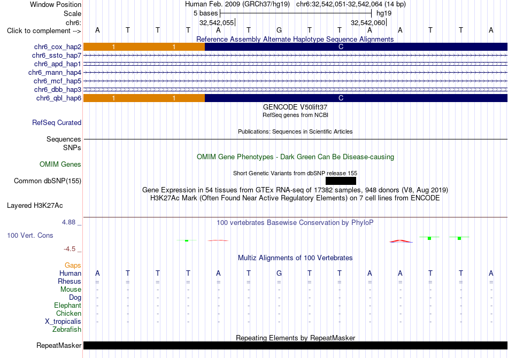This screenshot has height=358, width=508.
Task: Select the Zebrafish species row label
Action: pyautogui.click(x=67, y=329)
